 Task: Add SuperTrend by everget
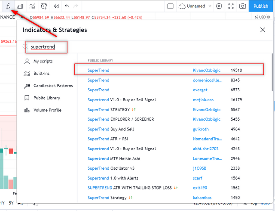tap(169, 90)
